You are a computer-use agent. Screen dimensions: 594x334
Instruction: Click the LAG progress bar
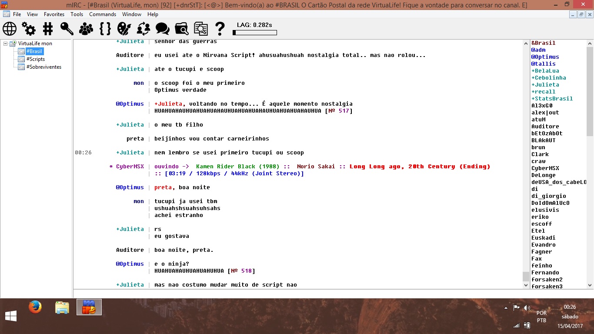pos(255,33)
